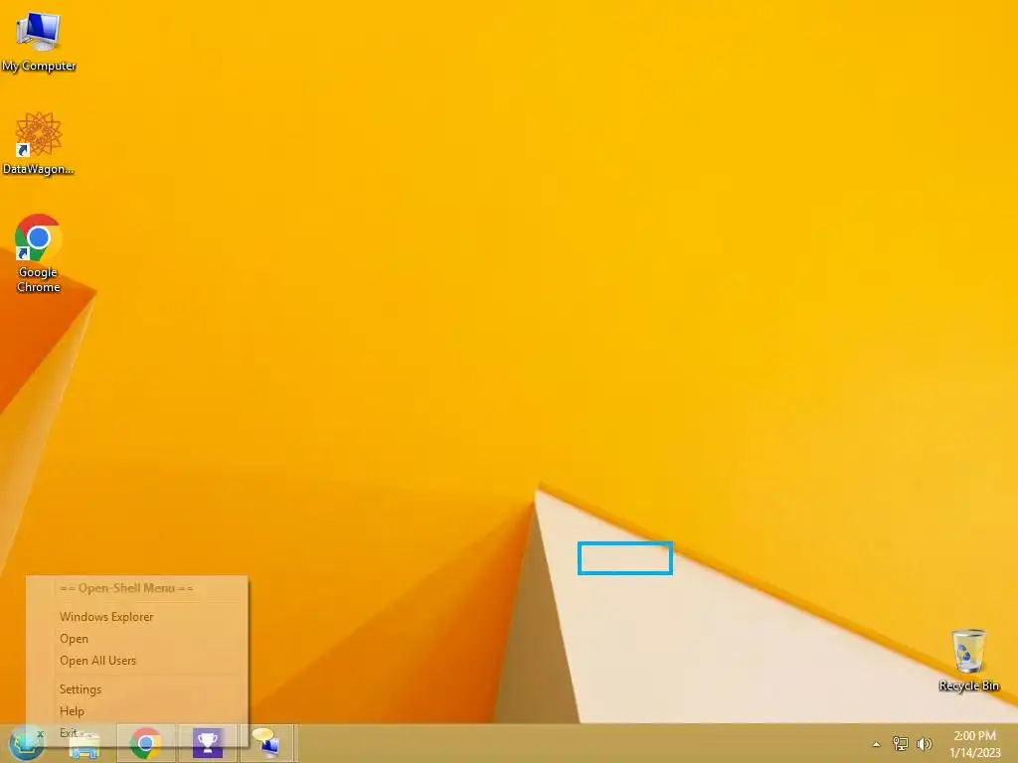
Task: Select the Recycle Bin desktop icon
Action: coord(968,660)
